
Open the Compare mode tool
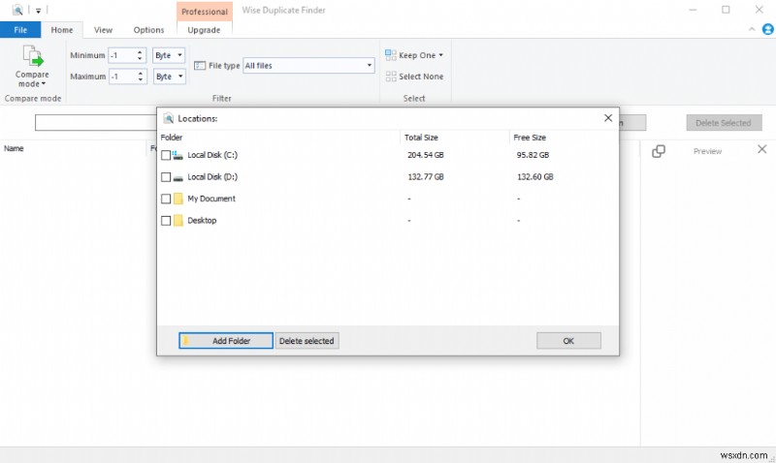pyautogui.click(x=32, y=67)
